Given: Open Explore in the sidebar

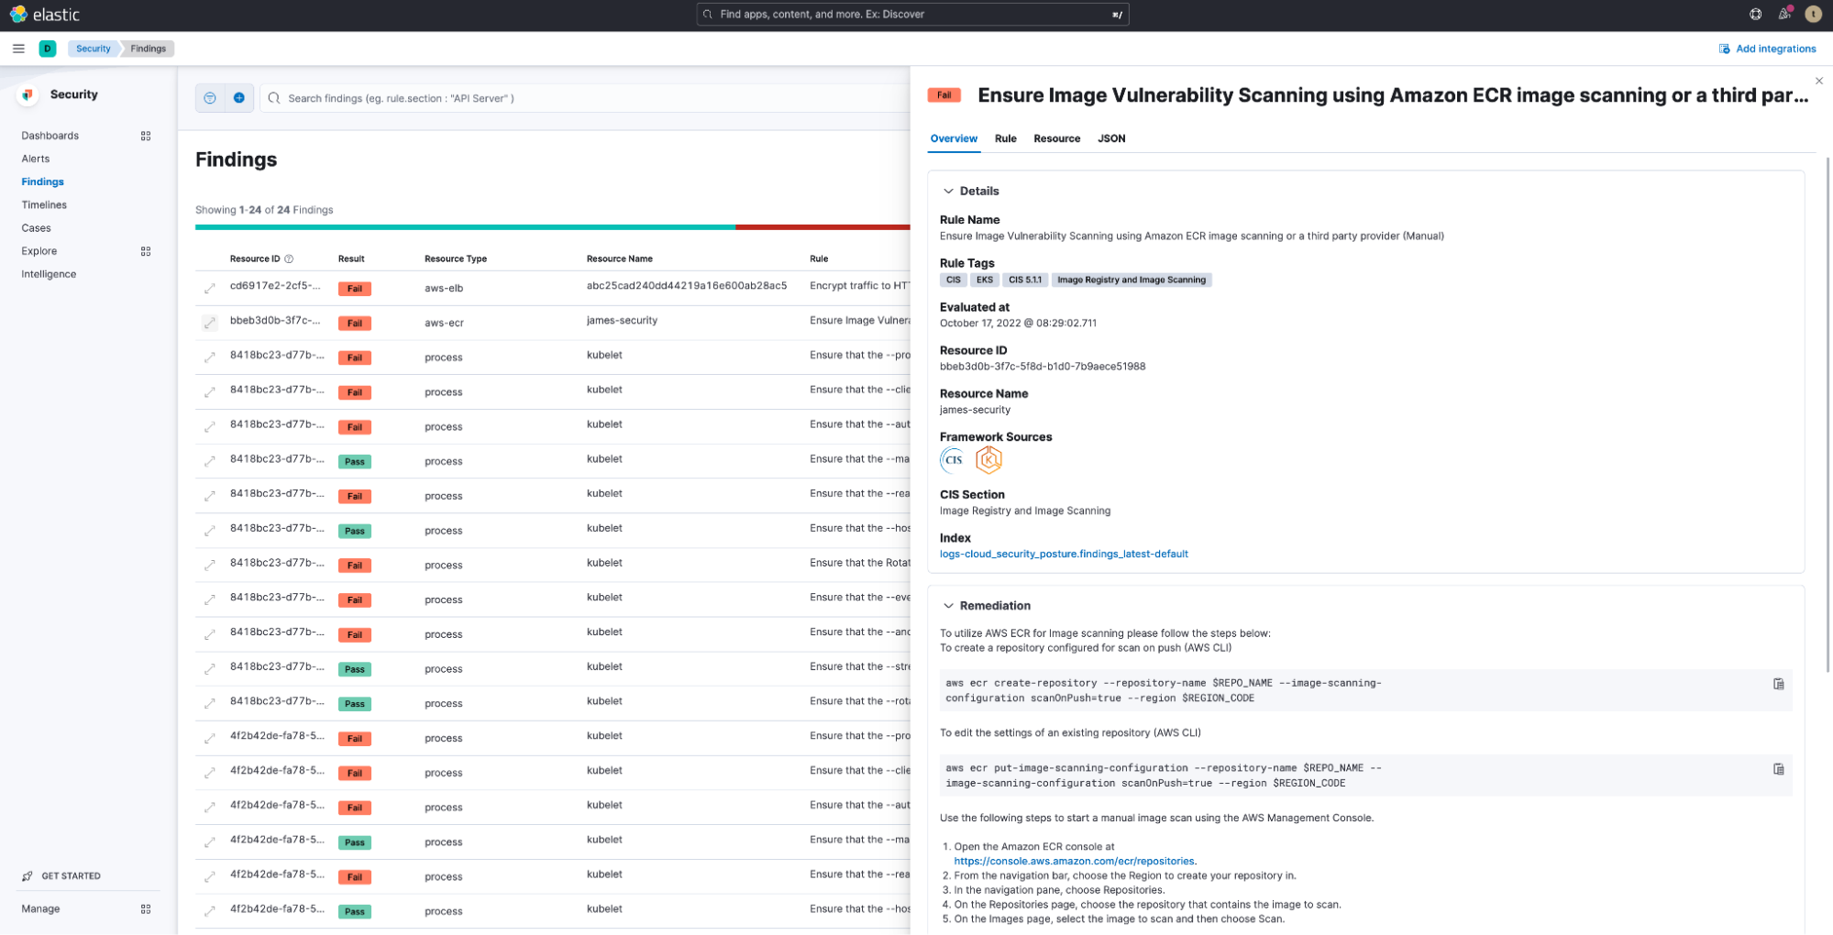Looking at the screenshot, I should [39, 251].
